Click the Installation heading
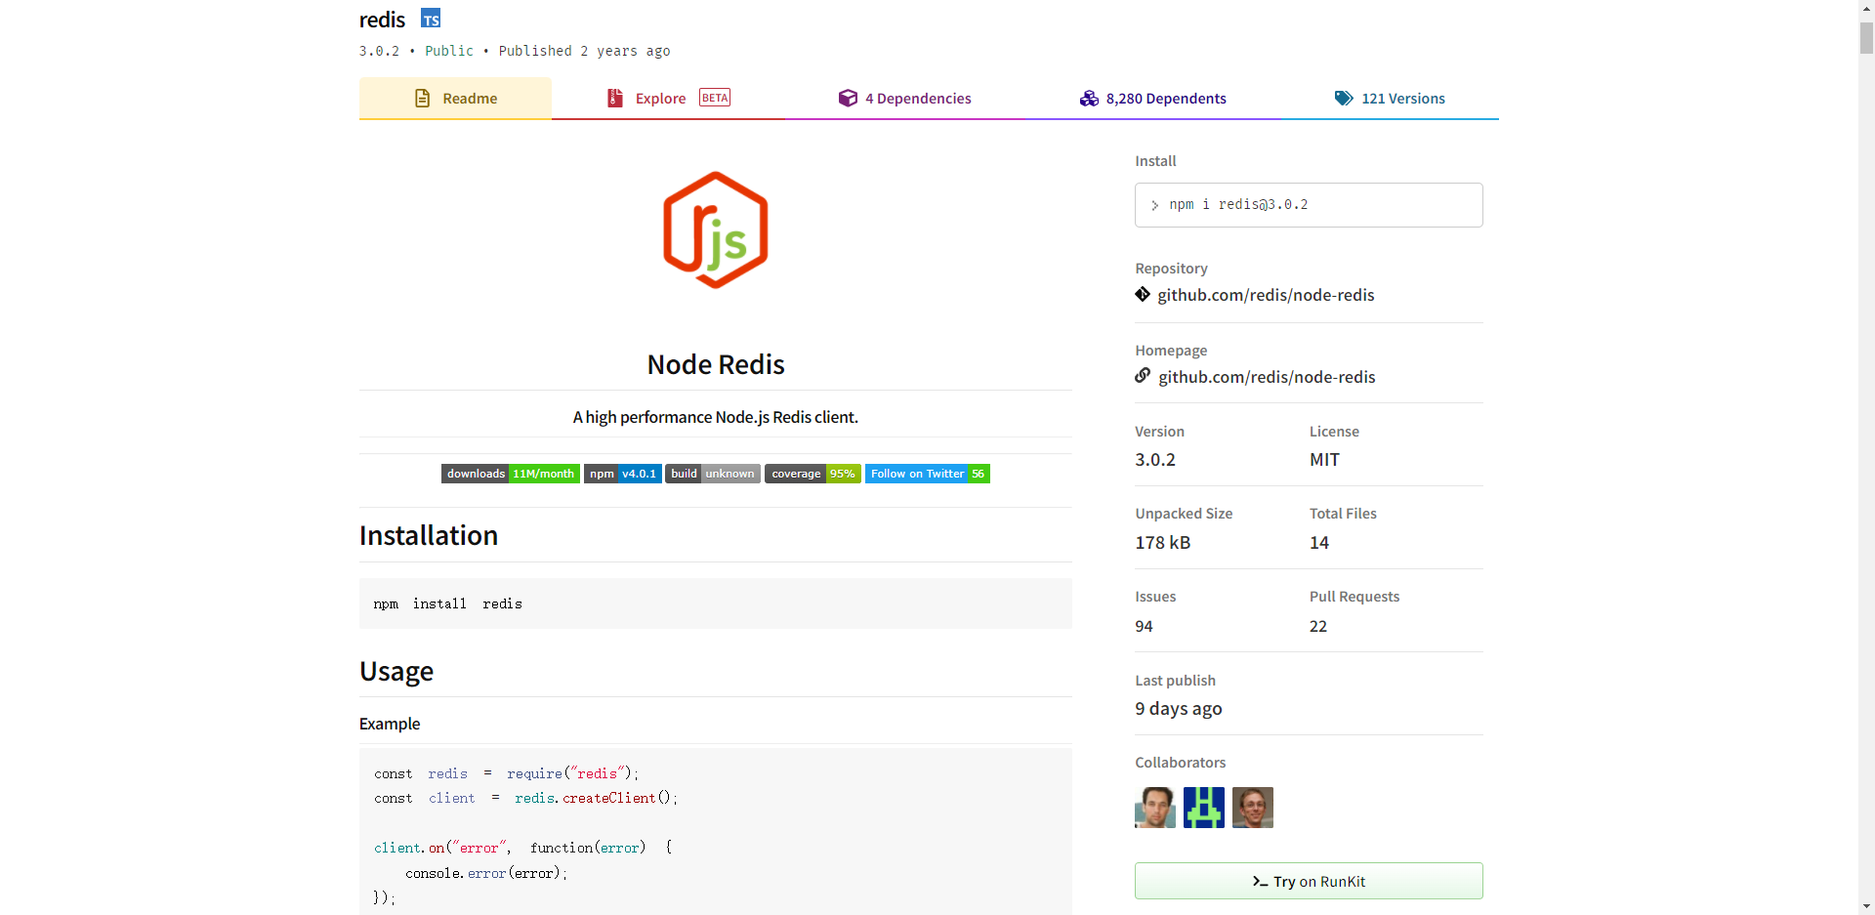Viewport: 1875px width, 915px height. [x=429, y=535]
